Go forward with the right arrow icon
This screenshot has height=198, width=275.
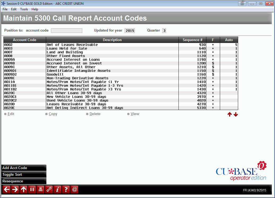pyautogui.click(x=15, y=190)
